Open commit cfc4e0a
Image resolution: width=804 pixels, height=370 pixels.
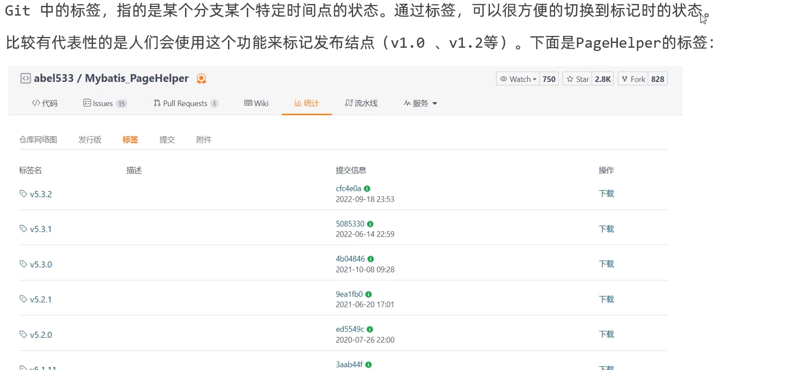(349, 189)
